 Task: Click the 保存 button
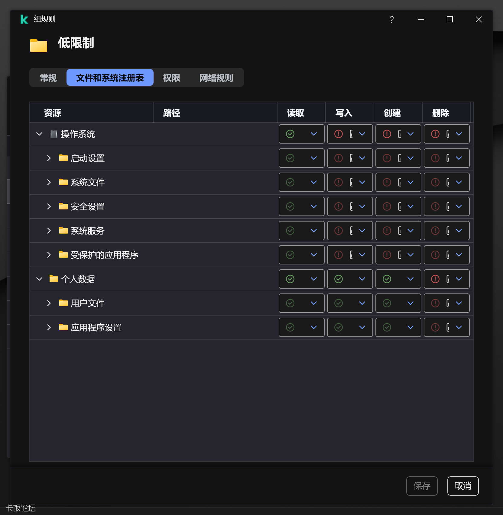(422, 486)
